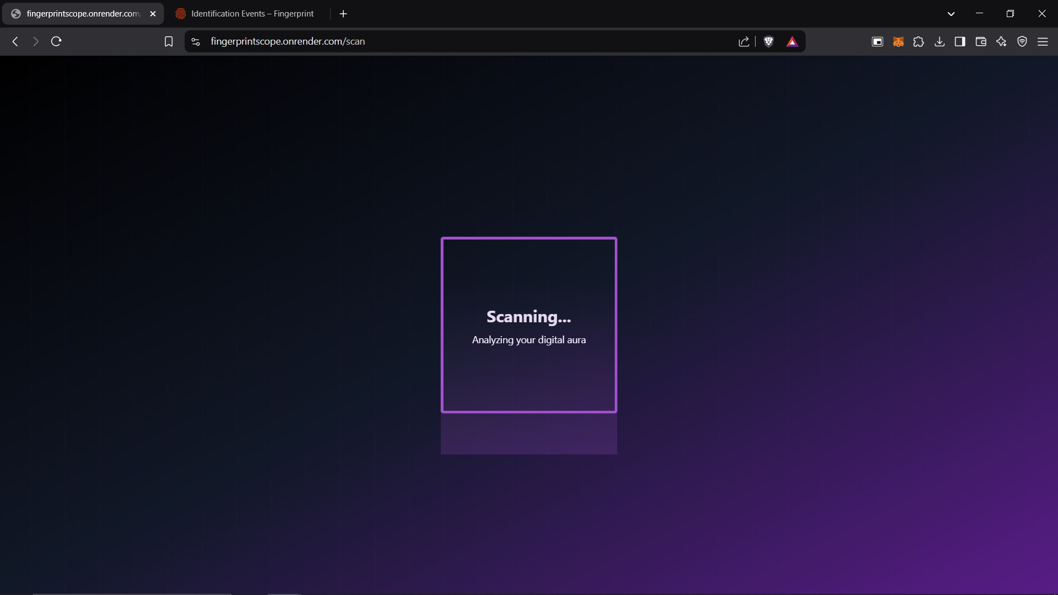This screenshot has height=595, width=1058.
Task: View site information settings icon
Action: (x=196, y=42)
